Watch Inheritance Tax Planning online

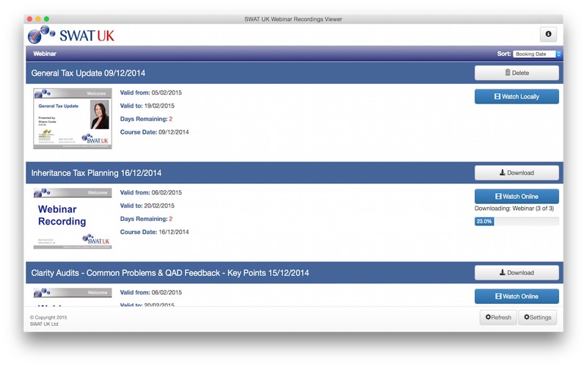click(517, 197)
